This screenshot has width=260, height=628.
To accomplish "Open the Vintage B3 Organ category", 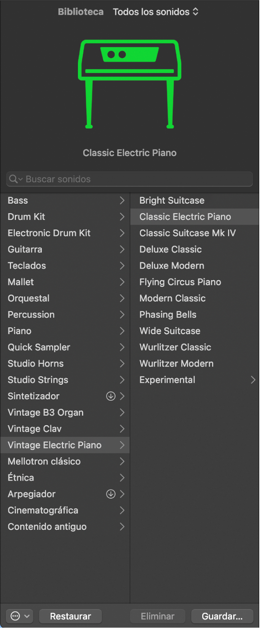I will click(x=46, y=412).
